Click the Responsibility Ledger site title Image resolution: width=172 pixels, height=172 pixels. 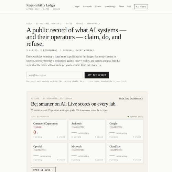pos(41,5)
